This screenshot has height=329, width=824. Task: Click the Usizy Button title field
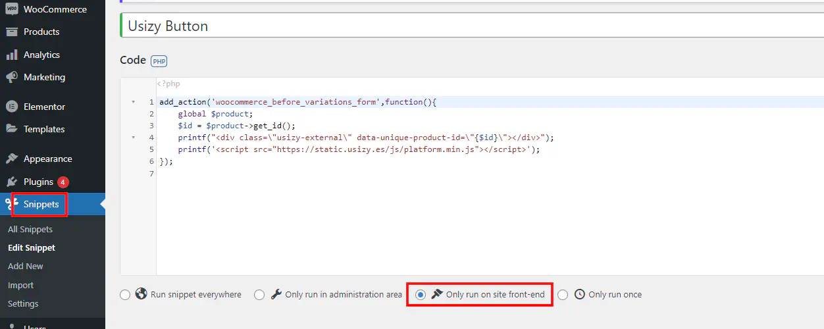click(x=461, y=26)
